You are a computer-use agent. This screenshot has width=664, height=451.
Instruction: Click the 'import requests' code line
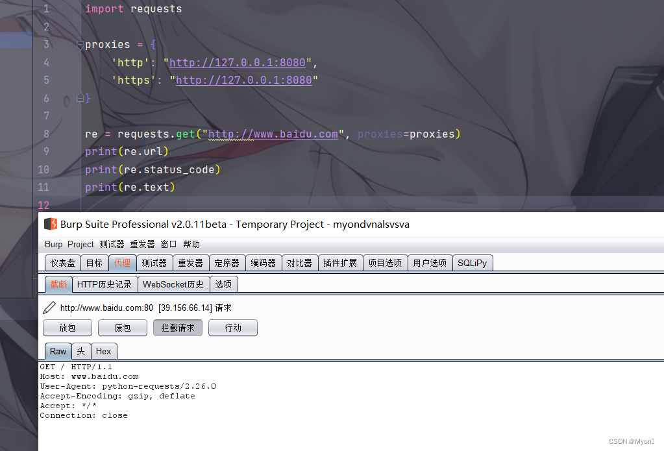(x=134, y=9)
